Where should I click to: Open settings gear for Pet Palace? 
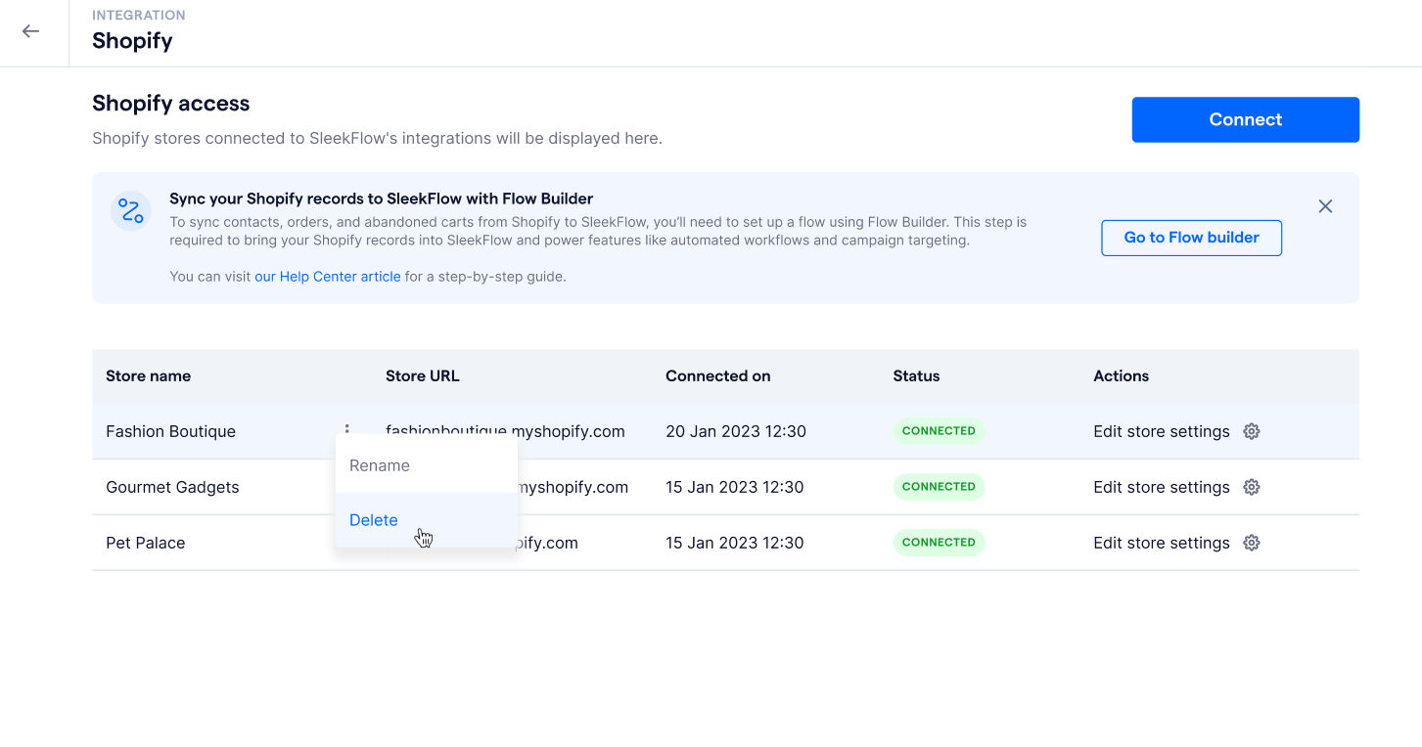(1251, 543)
